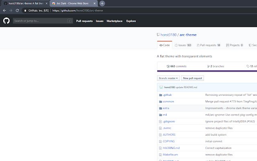Open Explore in the GitHub header

coord(131,21)
